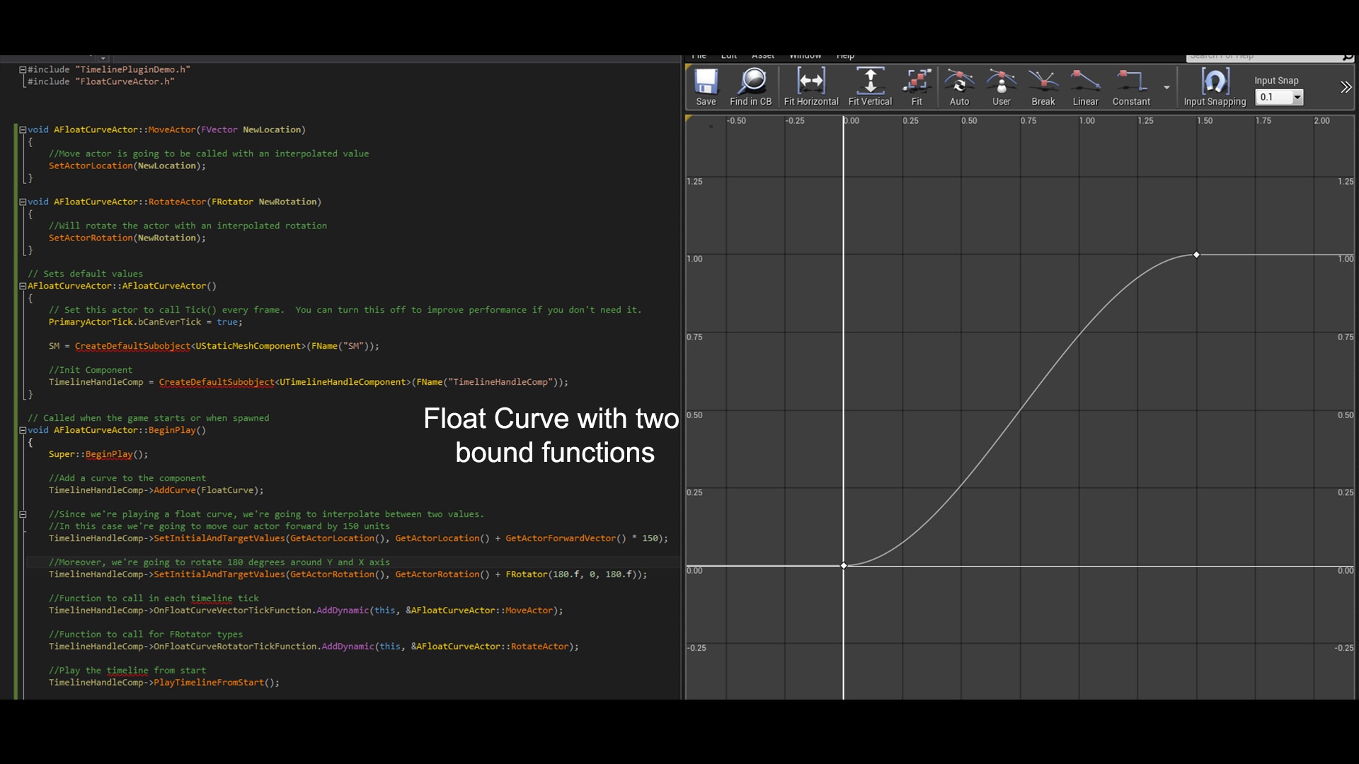Expand the overflow toolbar chevron
The width and height of the screenshot is (1359, 764).
click(x=1345, y=86)
